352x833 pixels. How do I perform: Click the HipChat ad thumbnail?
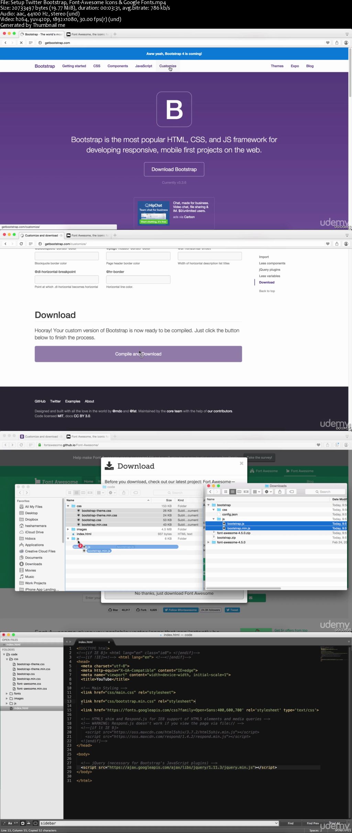pyautogui.click(x=153, y=212)
